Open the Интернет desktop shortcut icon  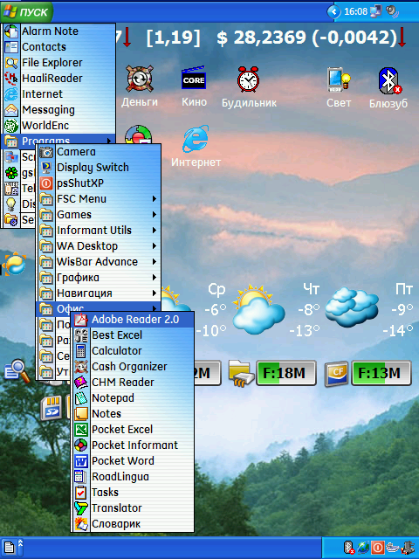(196, 146)
